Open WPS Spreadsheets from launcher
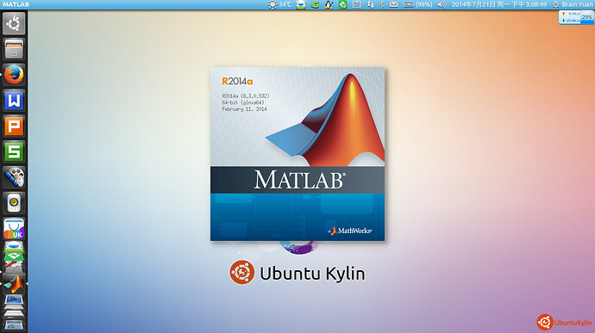 click(x=14, y=151)
